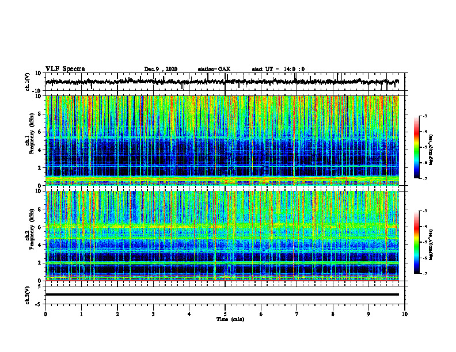
Task: Click the ch.2 log(PSD) color bar
Action: click(x=417, y=242)
